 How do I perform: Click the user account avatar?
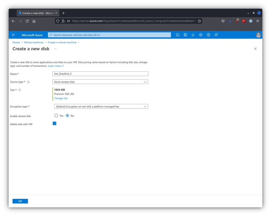[x=258, y=35]
